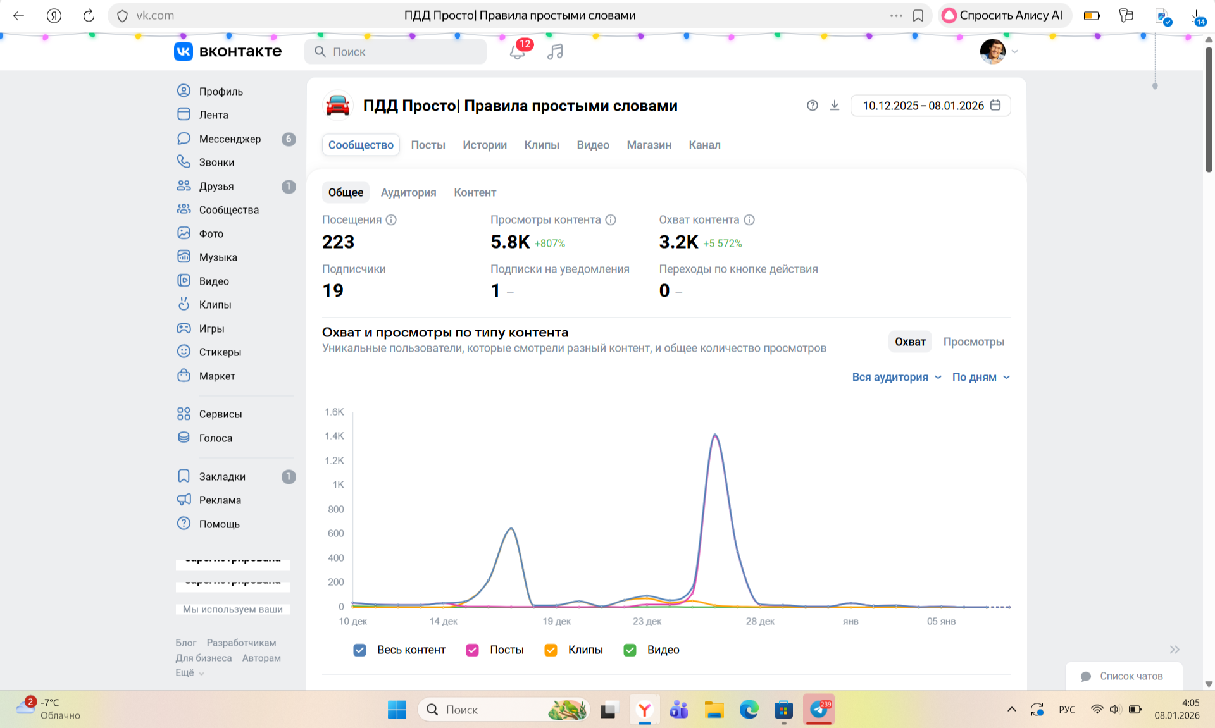Click the music note icon in header
1215x728 pixels.
[x=555, y=52]
